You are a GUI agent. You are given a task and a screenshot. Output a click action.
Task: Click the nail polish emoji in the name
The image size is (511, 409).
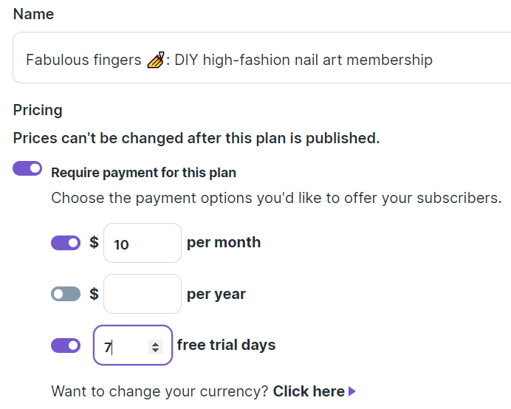[155, 60]
